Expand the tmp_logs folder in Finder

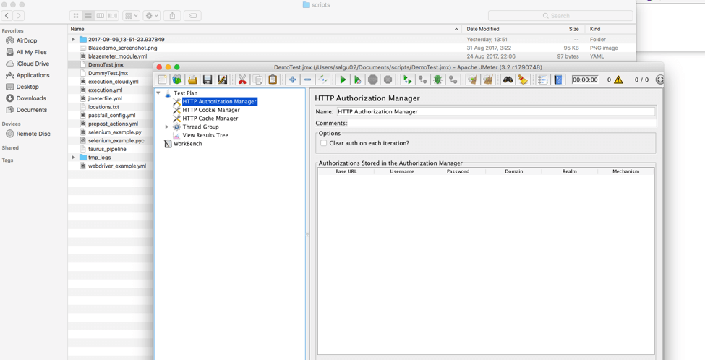point(73,158)
